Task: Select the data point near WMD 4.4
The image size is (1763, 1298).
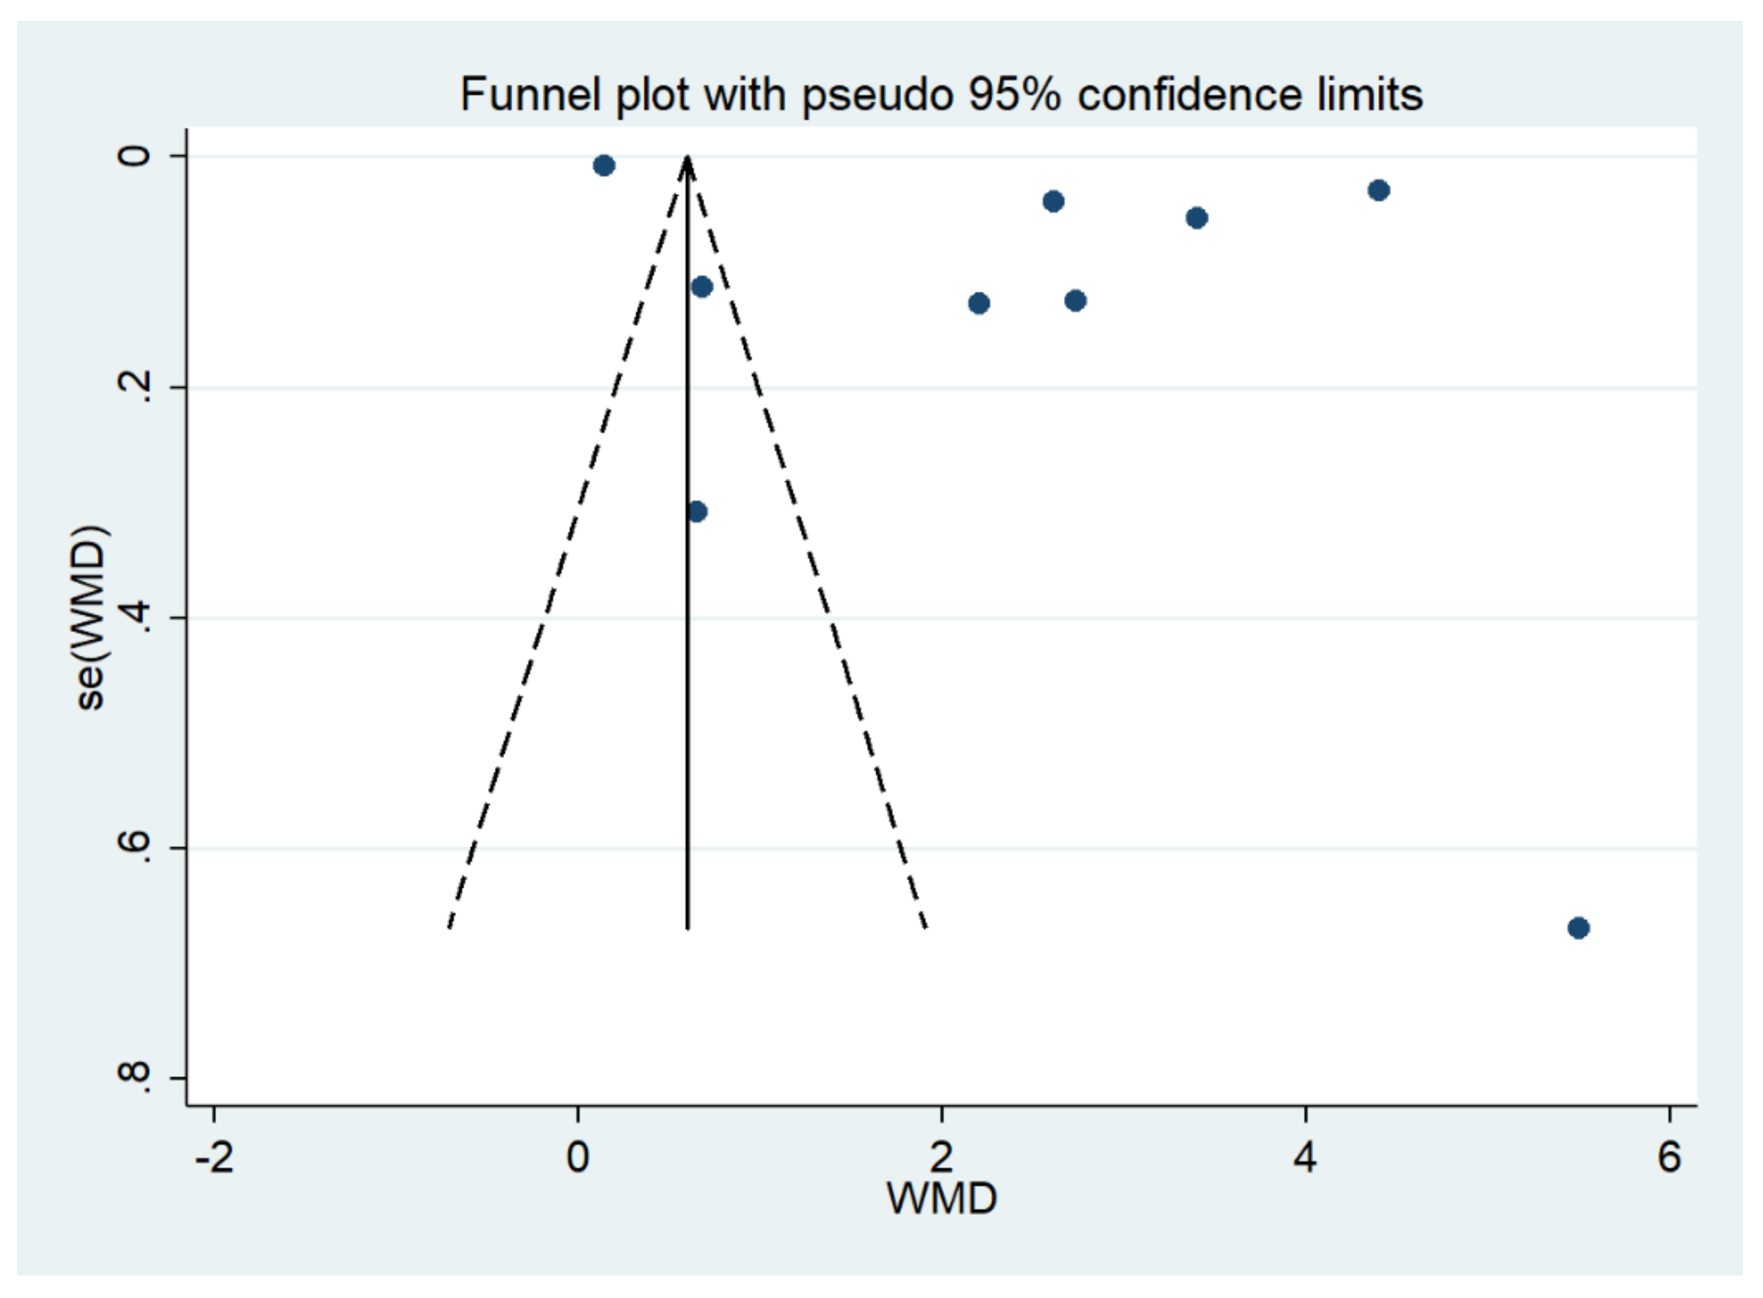Action: [1378, 190]
